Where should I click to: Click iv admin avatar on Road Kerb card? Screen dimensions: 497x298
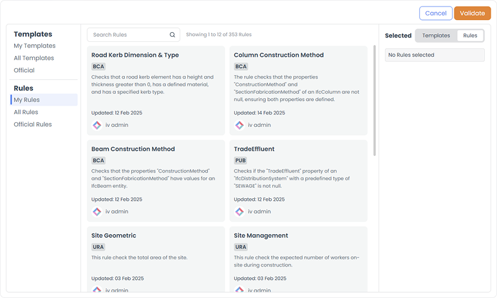[97, 125]
